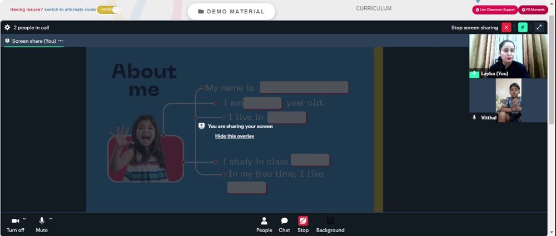Click Vitthal's video tile

point(508,101)
